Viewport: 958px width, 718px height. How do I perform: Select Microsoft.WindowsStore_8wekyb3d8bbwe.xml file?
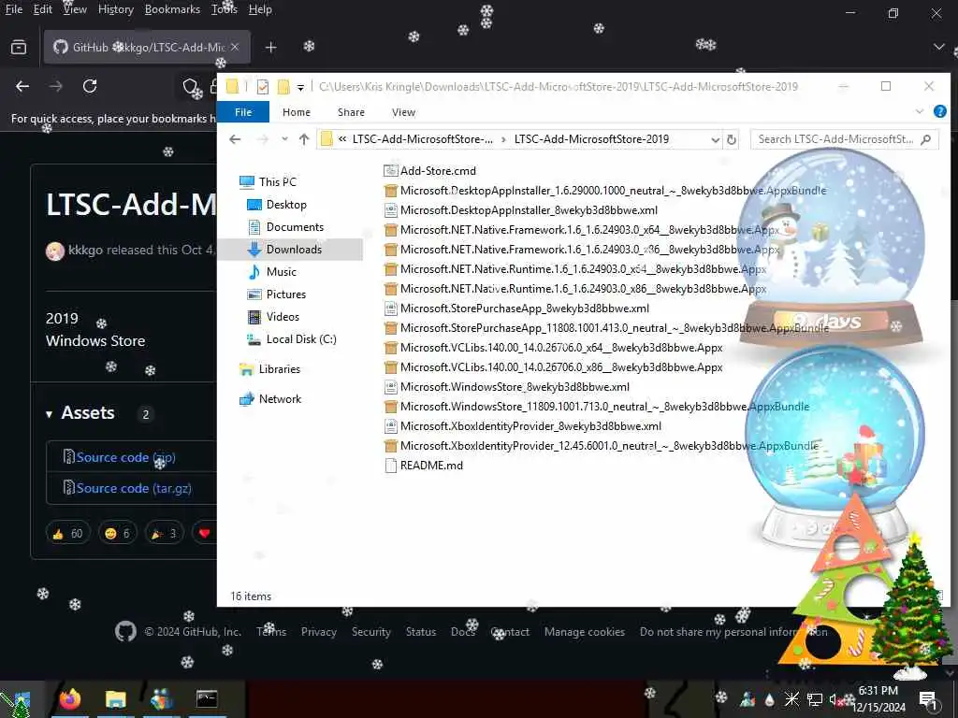506,386
